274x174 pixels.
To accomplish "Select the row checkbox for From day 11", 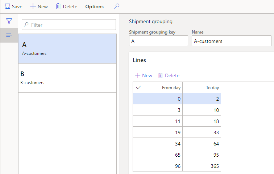I will coord(138,121).
